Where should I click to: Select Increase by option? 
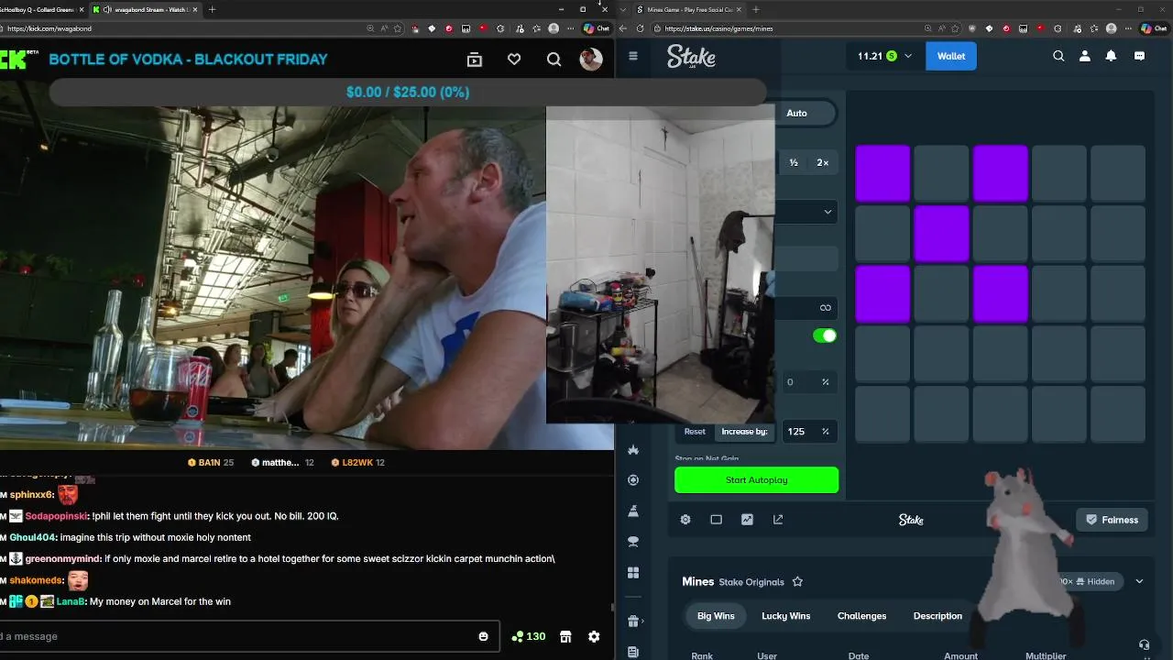pos(744,432)
